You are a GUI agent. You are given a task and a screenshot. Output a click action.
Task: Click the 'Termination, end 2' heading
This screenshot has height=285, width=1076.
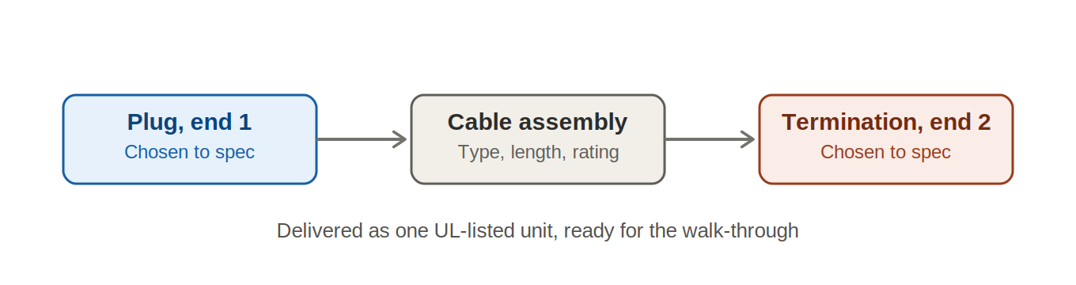click(x=886, y=122)
